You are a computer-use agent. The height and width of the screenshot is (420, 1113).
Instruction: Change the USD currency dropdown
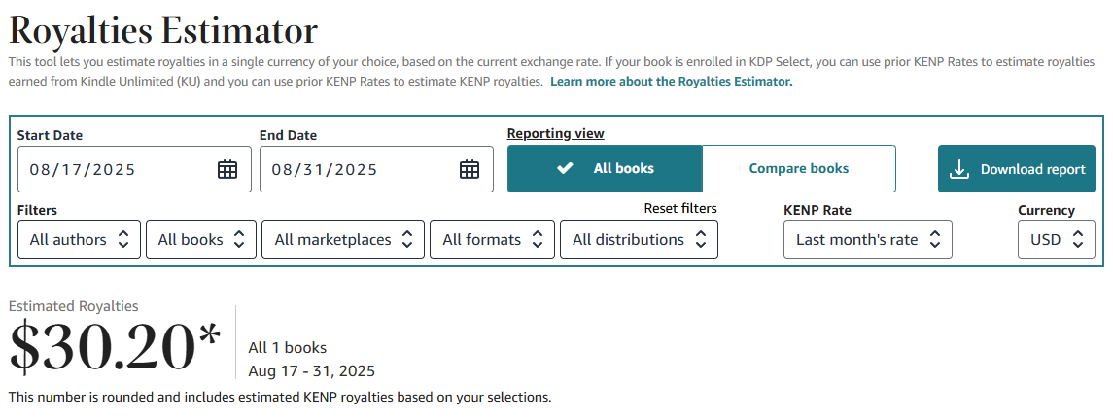1057,240
